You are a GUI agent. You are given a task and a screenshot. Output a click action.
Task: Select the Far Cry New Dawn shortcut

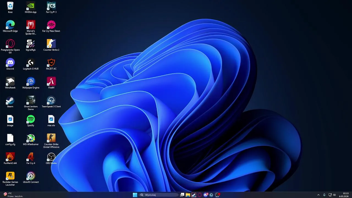click(51, 26)
